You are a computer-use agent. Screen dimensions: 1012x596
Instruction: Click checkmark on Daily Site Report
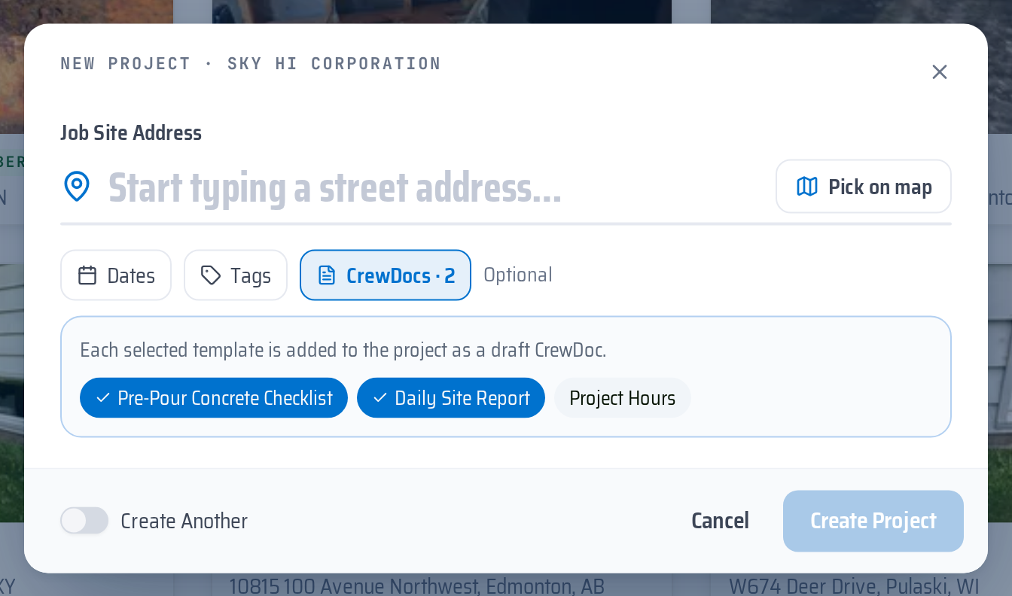click(x=380, y=397)
